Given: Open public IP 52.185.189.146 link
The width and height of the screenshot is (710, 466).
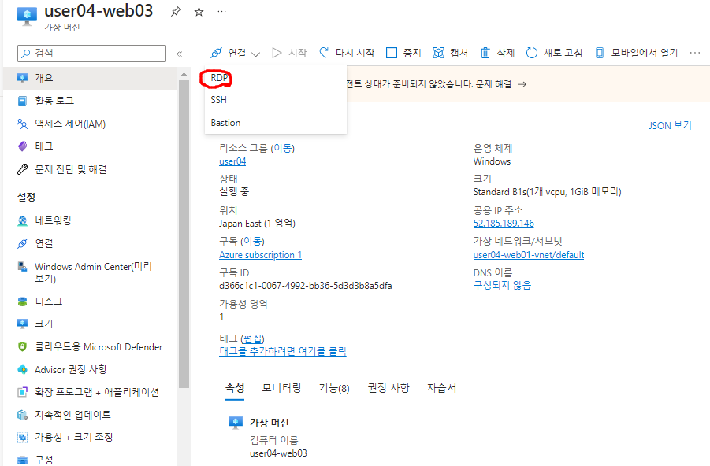Looking at the screenshot, I should [504, 224].
